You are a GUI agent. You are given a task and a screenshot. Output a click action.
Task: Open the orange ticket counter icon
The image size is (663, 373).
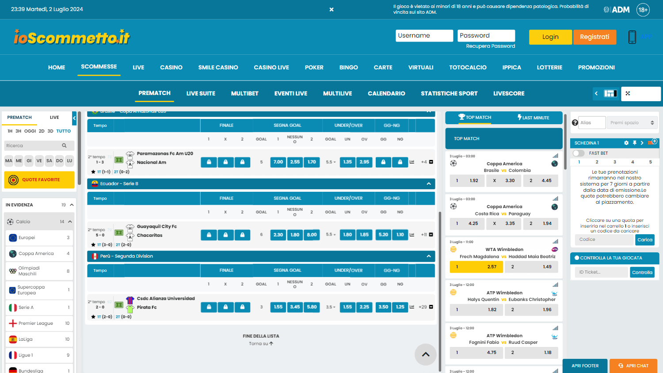click(652, 142)
